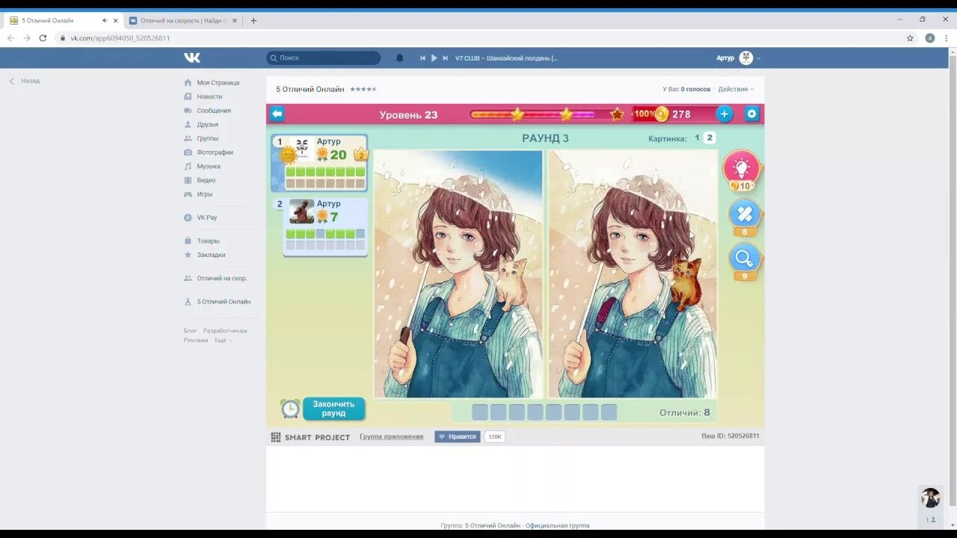The image size is (957, 538).
Task: Click the chat avatar in corner
Action: click(x=930, y=498)
